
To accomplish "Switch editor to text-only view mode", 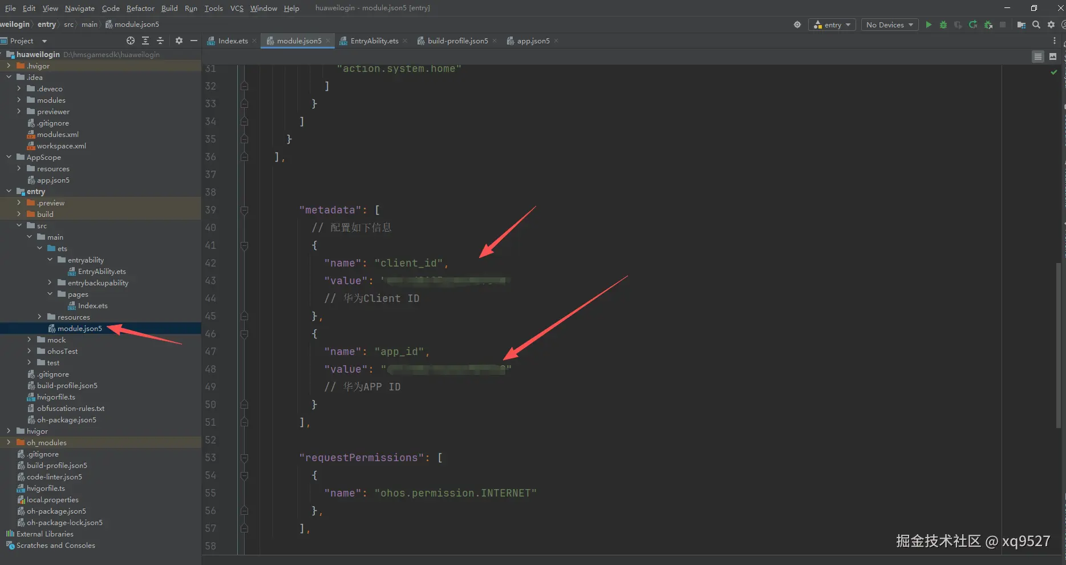I will click(1038, 56).
